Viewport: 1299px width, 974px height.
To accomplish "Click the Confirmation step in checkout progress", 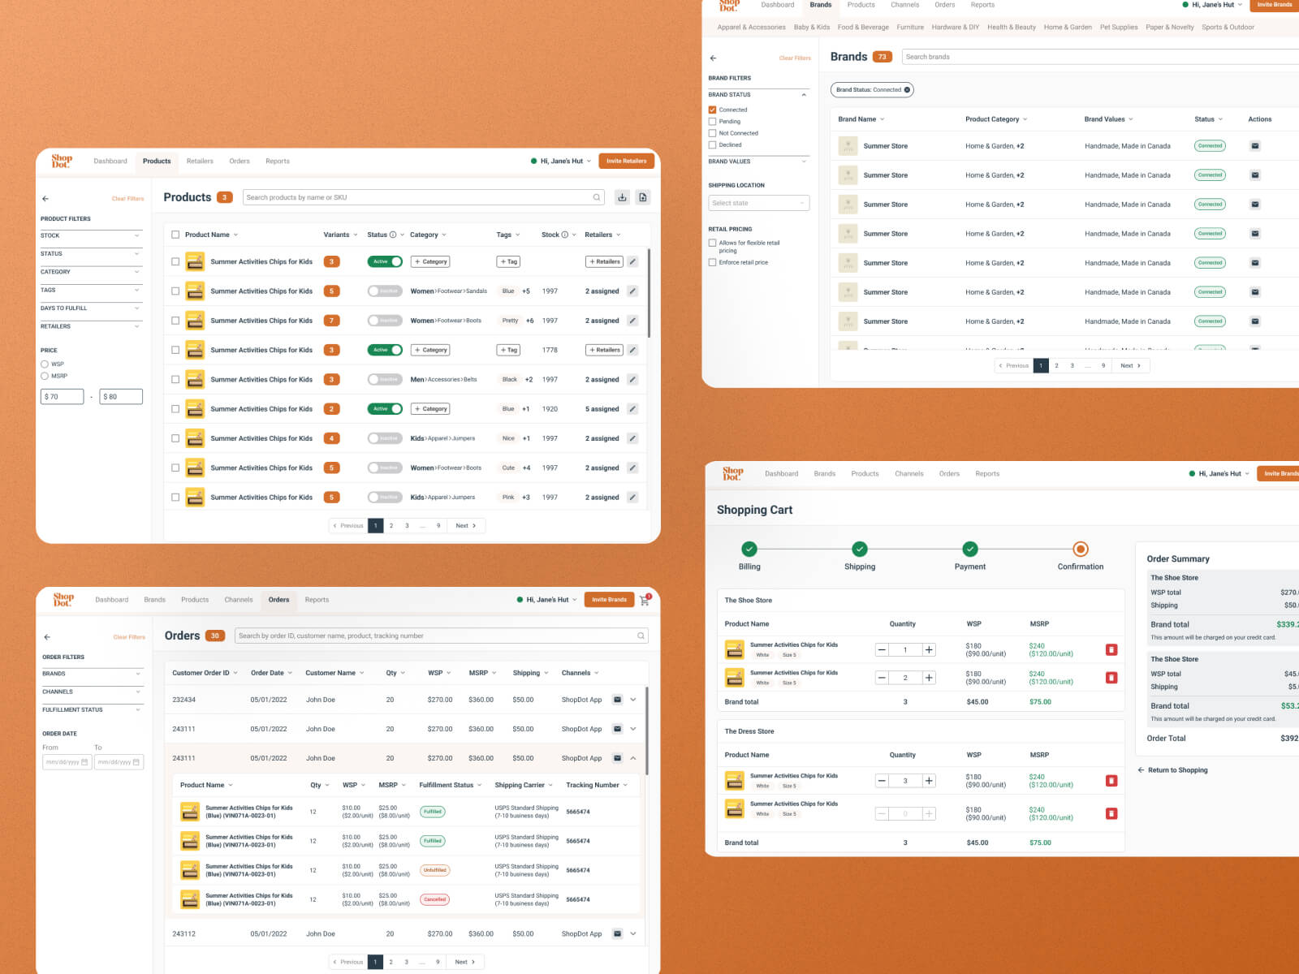I will tap(1080, 549).
